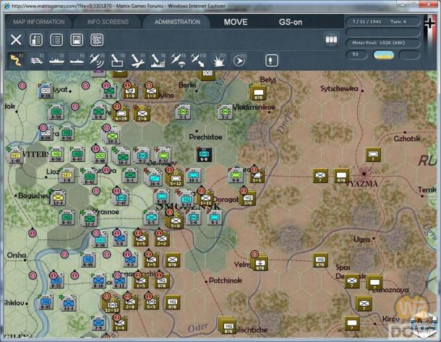Image resolution: width=441 pixels, height=342 pixels.
Task: Click the 53 value box
Action: tap(357, 54)
